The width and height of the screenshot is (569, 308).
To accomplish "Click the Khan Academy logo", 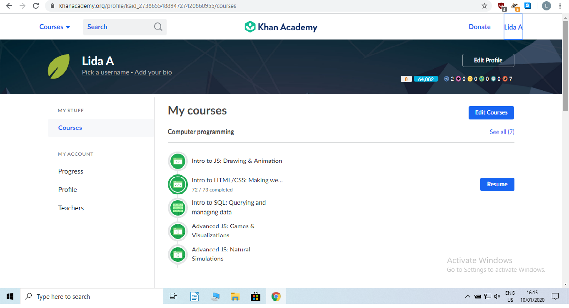I will pos(281,27).
